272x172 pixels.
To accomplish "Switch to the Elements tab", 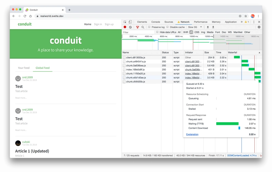I will pos(142,22).
